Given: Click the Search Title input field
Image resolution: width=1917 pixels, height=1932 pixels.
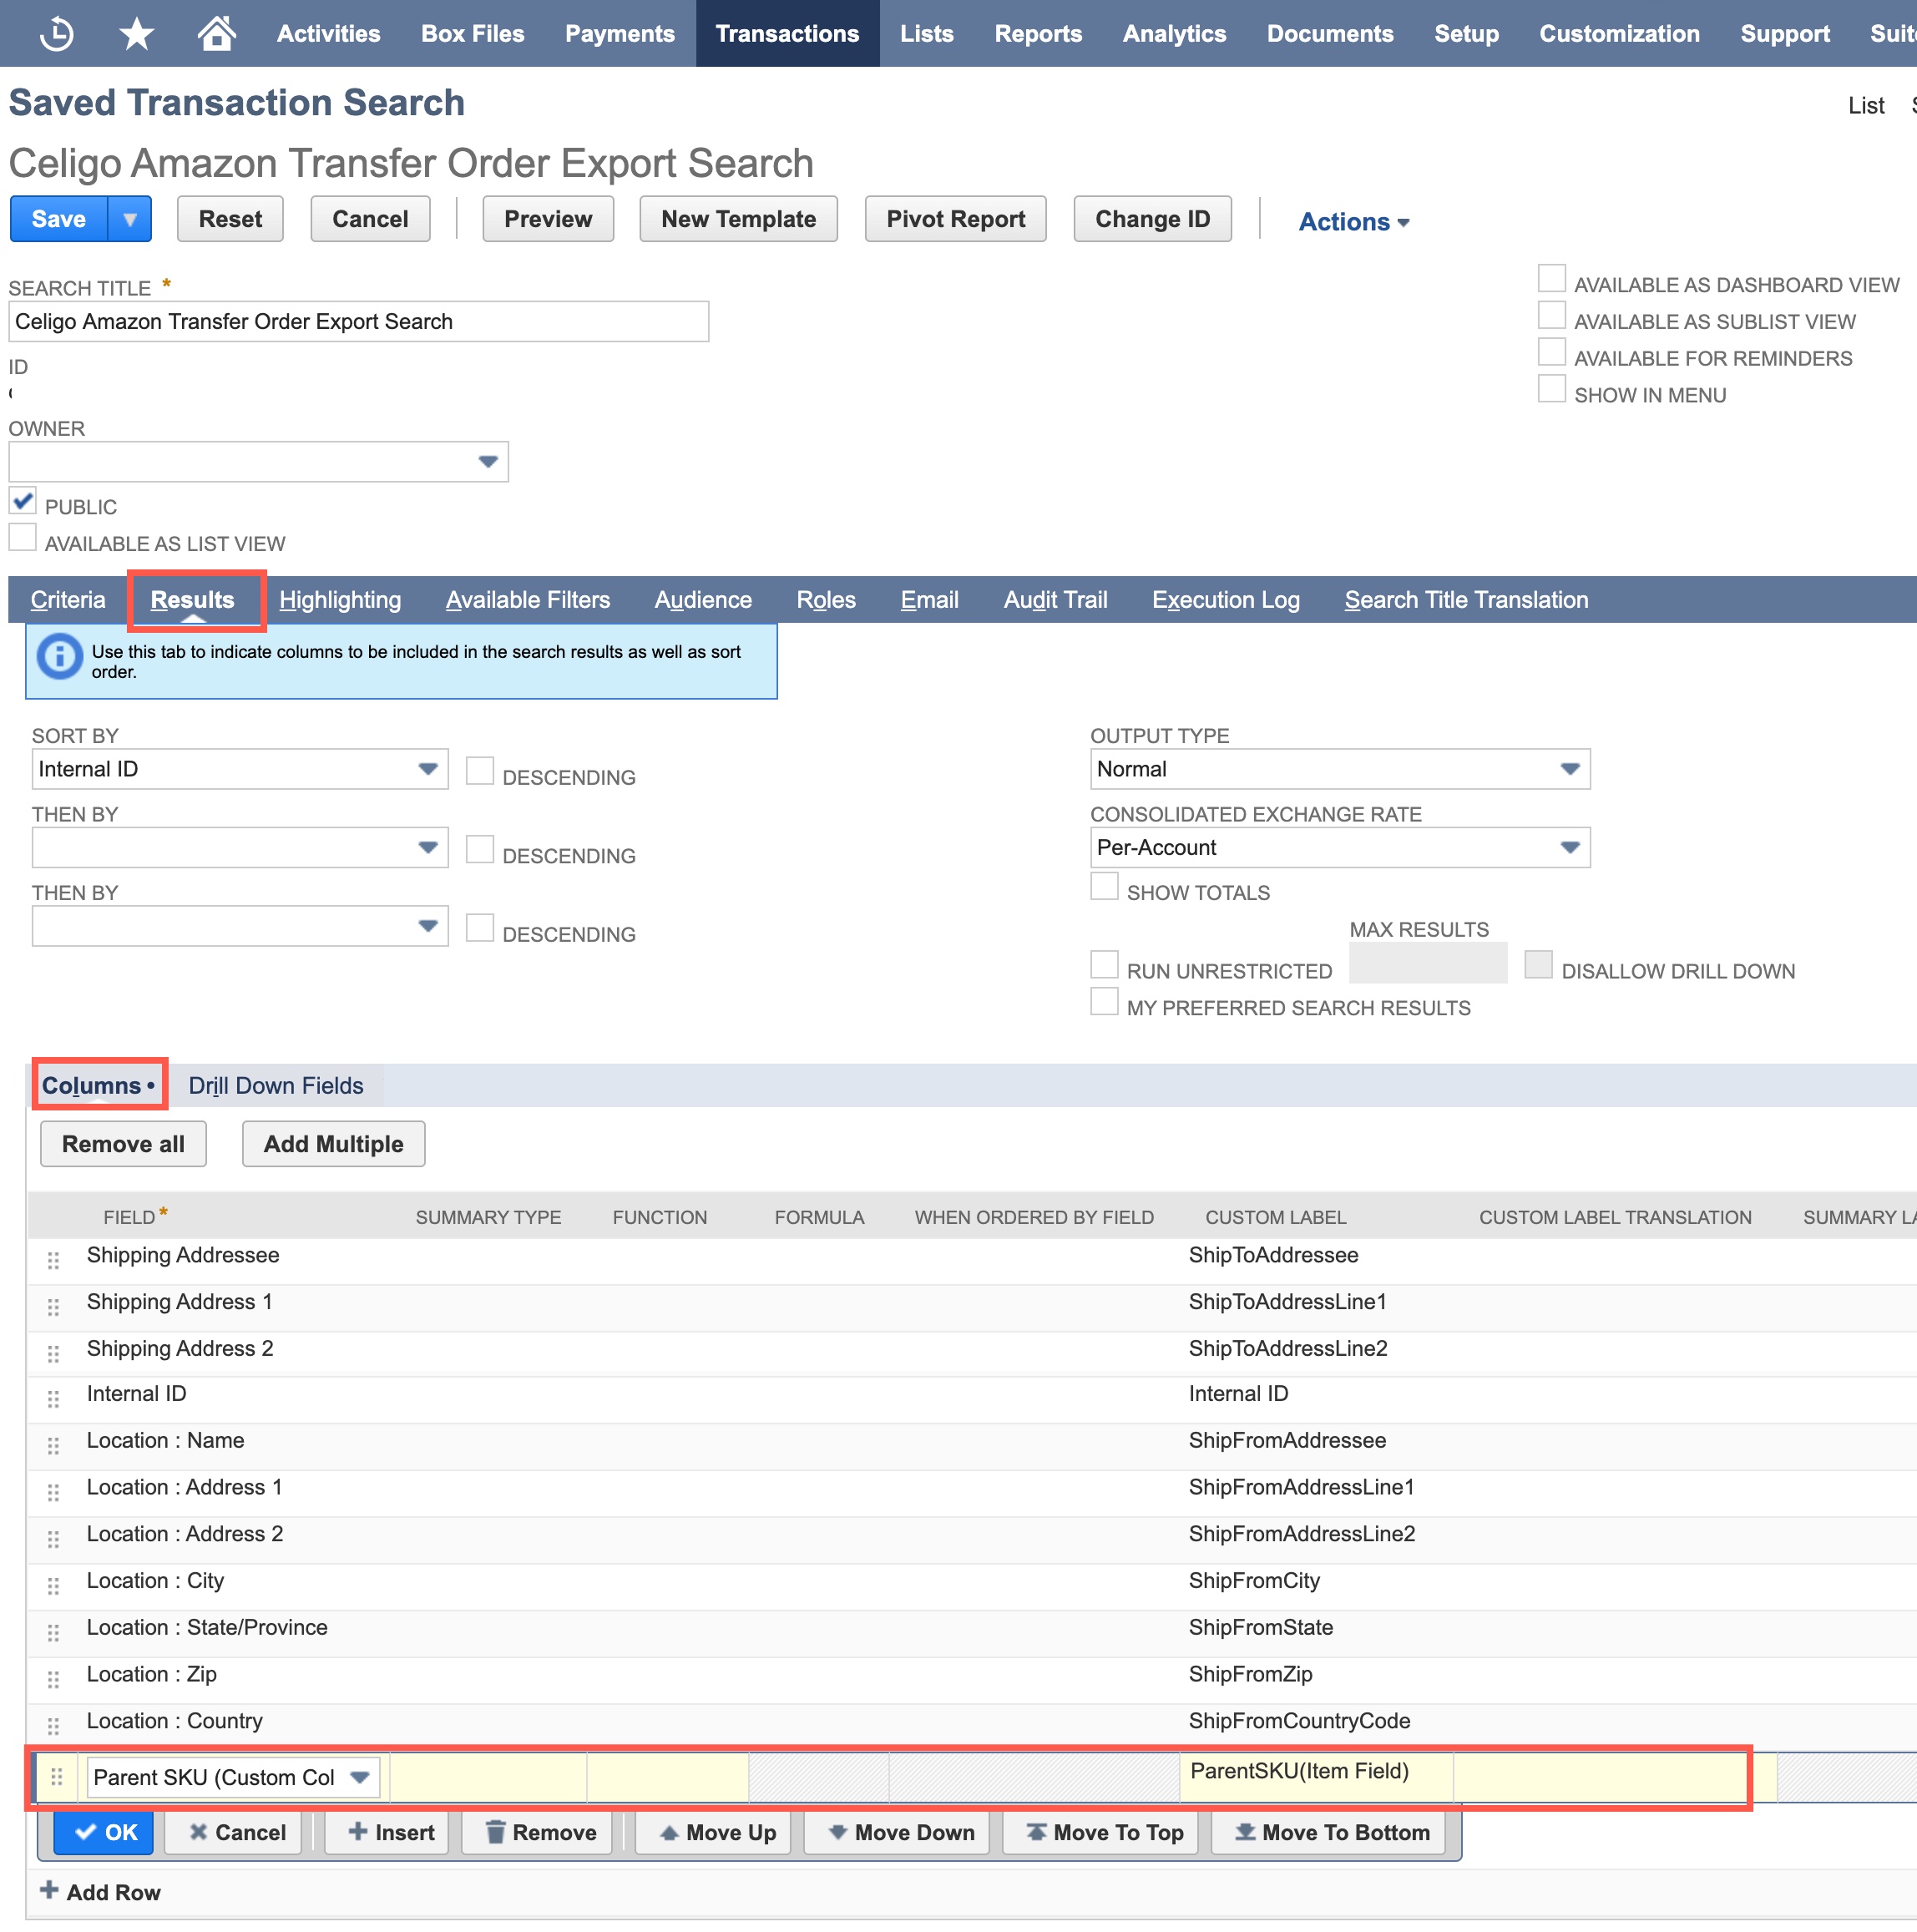Looking at the screenshot, I should (x=358, y=322).
